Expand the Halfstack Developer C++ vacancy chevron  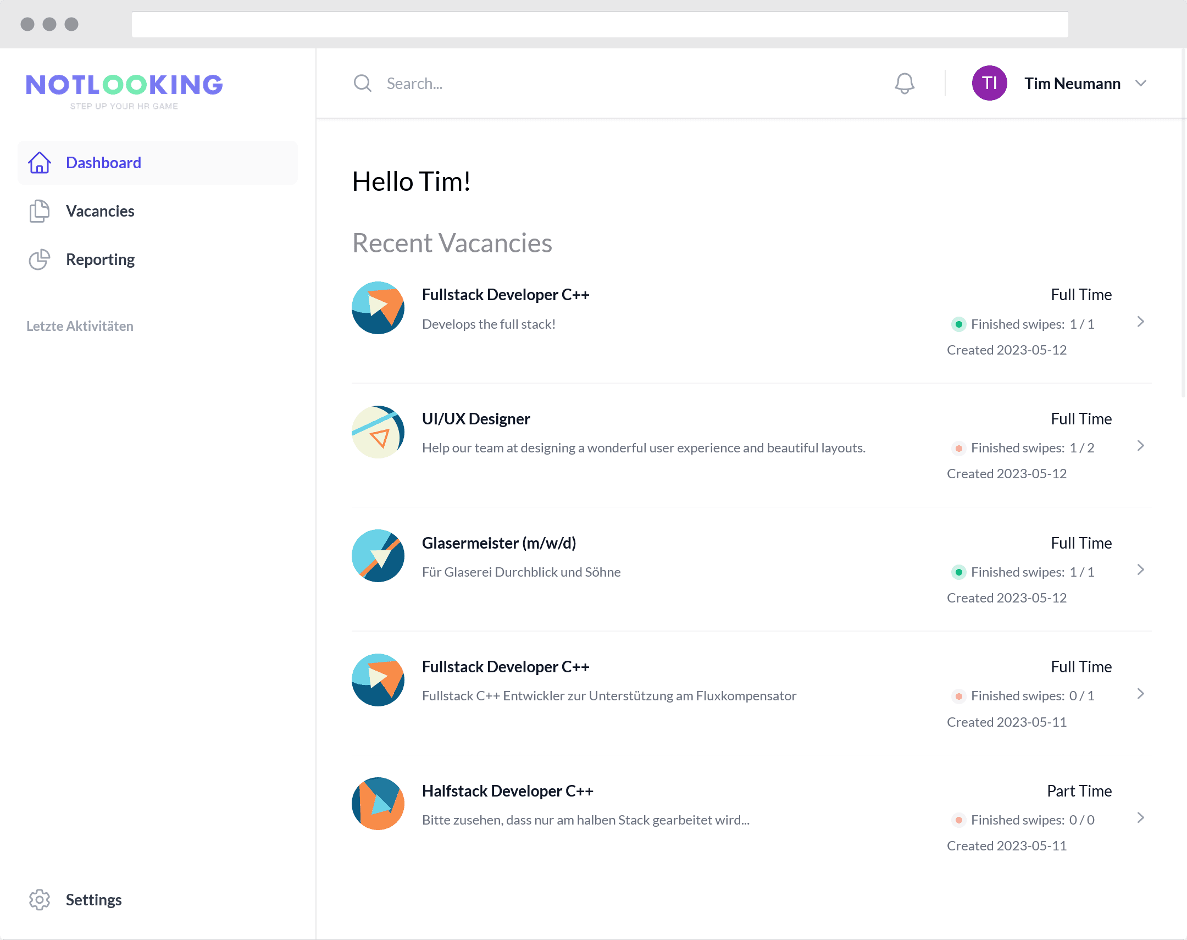point(1140,819)
